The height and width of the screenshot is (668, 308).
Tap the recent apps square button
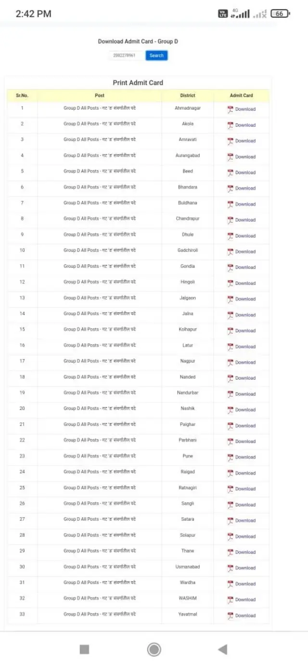click(84, 650)
